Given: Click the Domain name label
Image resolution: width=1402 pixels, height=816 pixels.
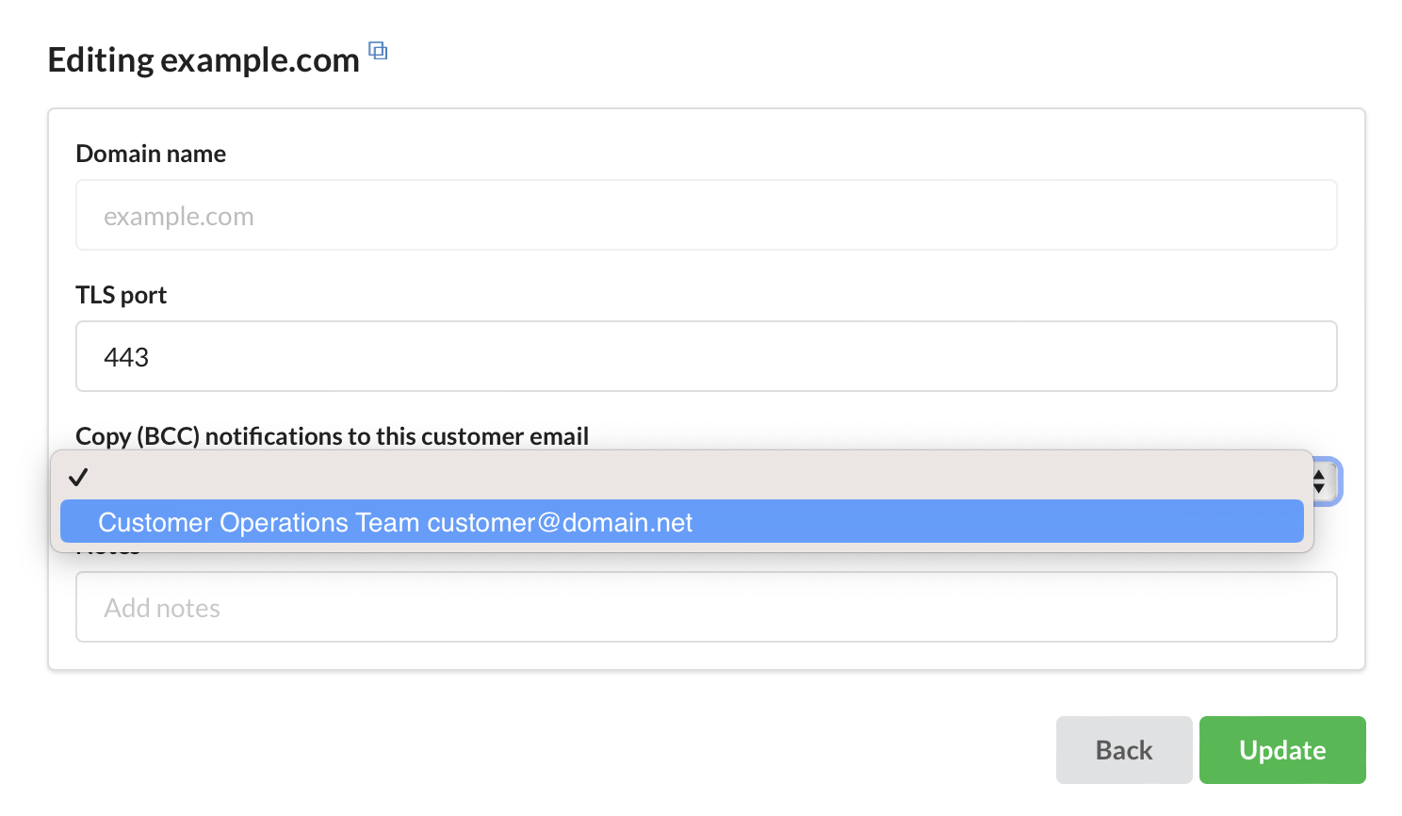Looking at the screenshot, I should tap(151, 154).
